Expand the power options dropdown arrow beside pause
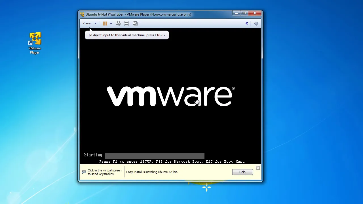363x204 pixels. point(111,24)
